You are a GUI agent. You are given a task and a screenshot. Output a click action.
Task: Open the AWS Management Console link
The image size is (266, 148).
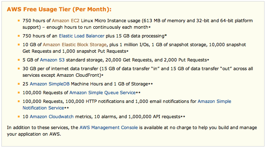(109, 128)
